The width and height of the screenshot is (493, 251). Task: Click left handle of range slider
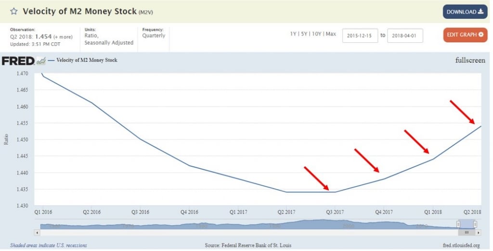pos(458,224)
